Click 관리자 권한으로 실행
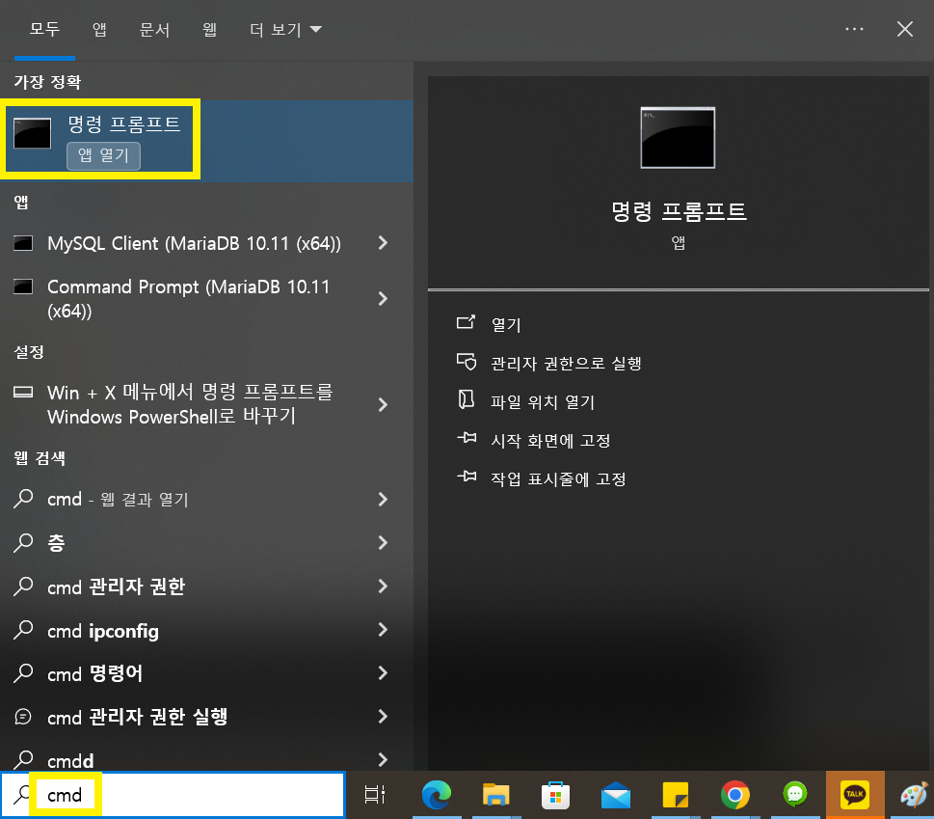 pos(566,363)
